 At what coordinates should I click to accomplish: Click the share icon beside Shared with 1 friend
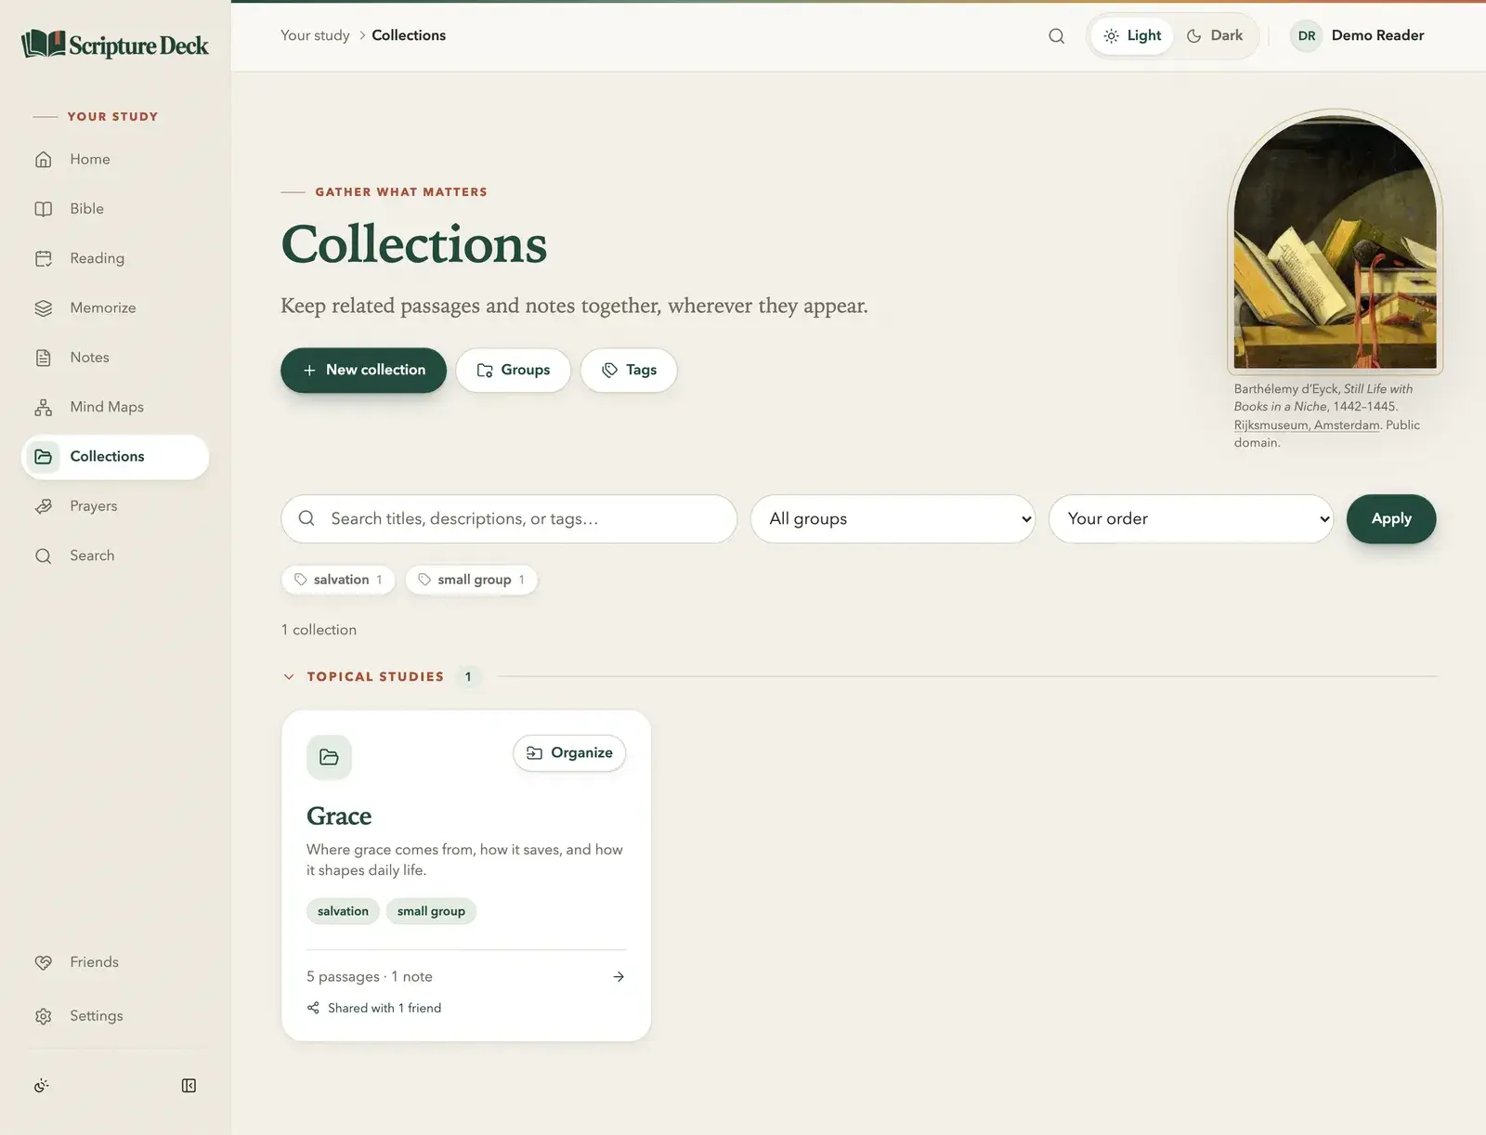coord(313,1008)
